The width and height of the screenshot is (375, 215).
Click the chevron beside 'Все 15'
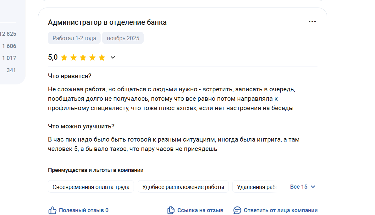tap(313, 187)
